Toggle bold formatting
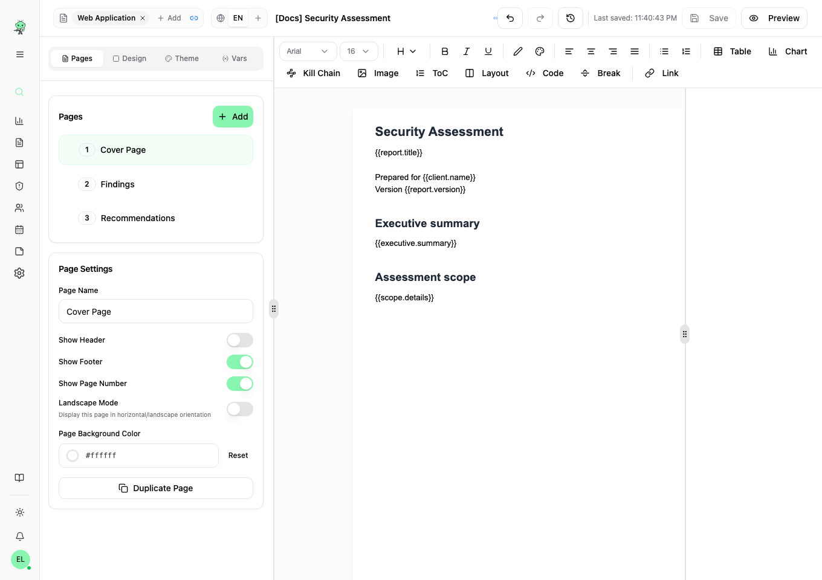Screen dimensions: 822x580 click(x=445, y=51)
